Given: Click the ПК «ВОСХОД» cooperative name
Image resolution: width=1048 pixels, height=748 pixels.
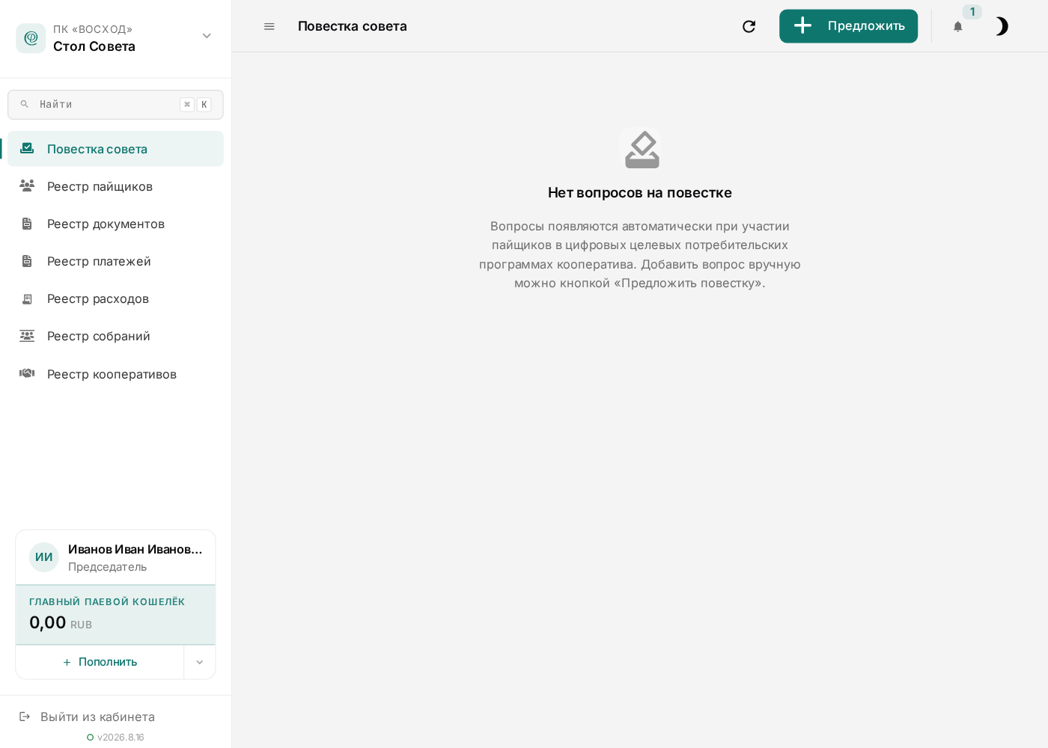Looking at the screenshot, I should (93, 29).
